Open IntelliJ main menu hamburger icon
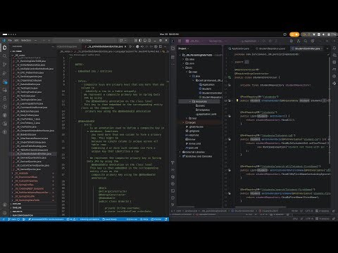338x253 pixels. (x=180, y=41)
